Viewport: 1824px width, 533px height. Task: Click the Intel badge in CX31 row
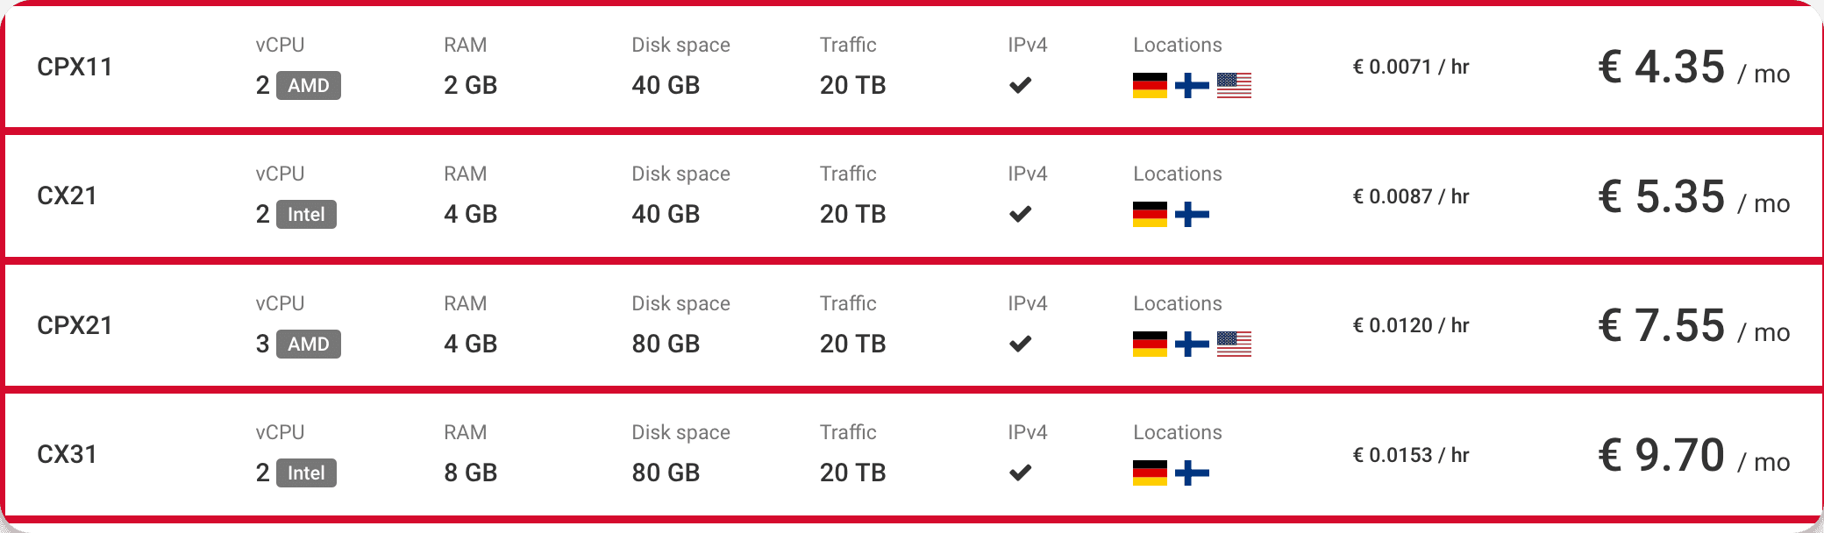pyautogui.click(x=306, y=473)
